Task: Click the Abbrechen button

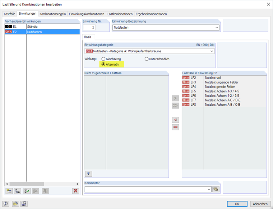Action: 260,204
